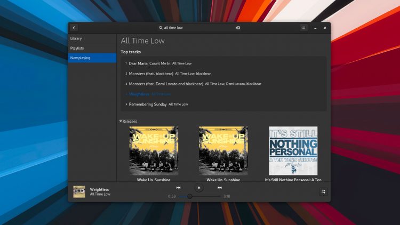Click the now-playing album art thumbnail
400x225 pixels.
coord(79,192)
